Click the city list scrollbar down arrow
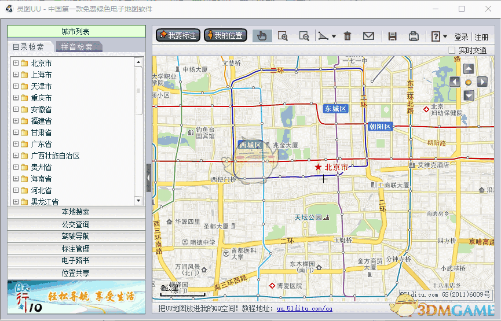501x321 pixels. [138, 201]
